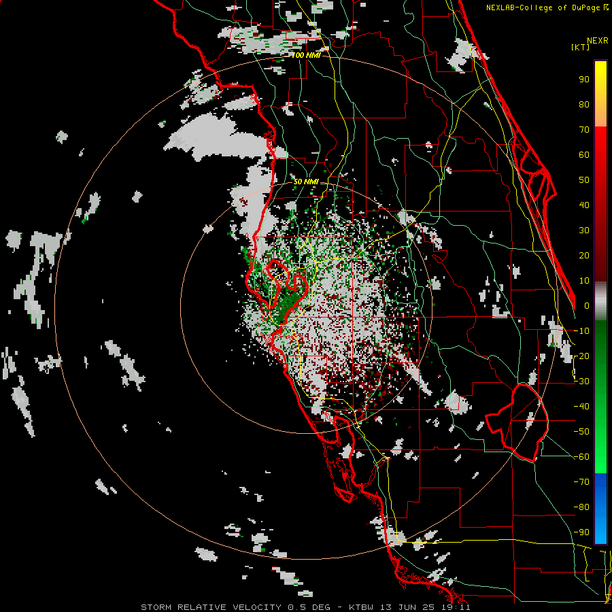Viewport: 612px width, 612px height.
Task: Click the NEXR label above the color scale
Action: pyautogui.click(x=597, y=41)
